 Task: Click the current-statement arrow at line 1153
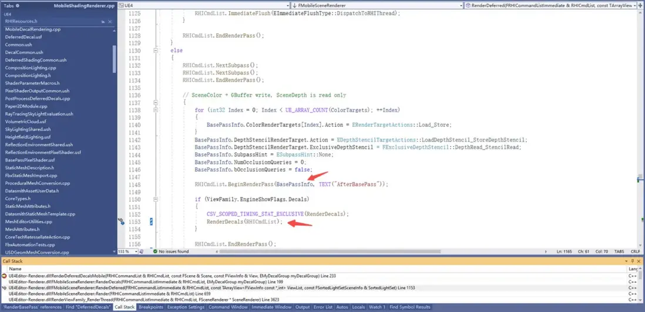[x=122, y=222]
